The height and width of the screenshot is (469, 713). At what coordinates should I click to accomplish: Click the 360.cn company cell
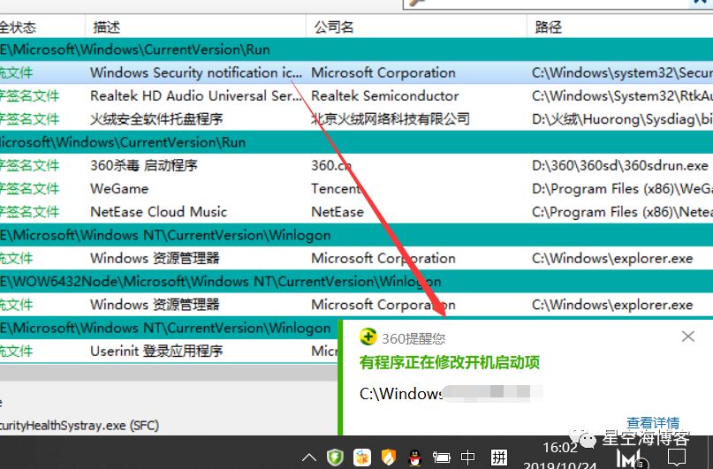(331, 165)
